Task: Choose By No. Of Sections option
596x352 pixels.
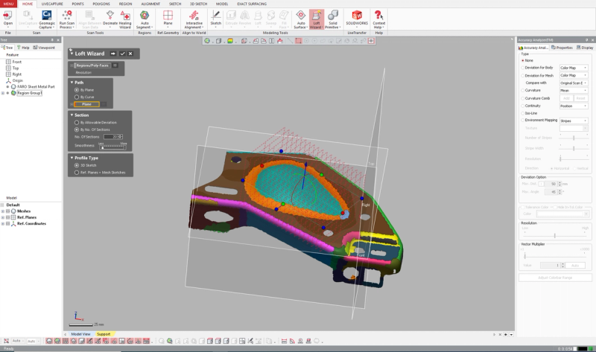Action: [x=77, y=130]
